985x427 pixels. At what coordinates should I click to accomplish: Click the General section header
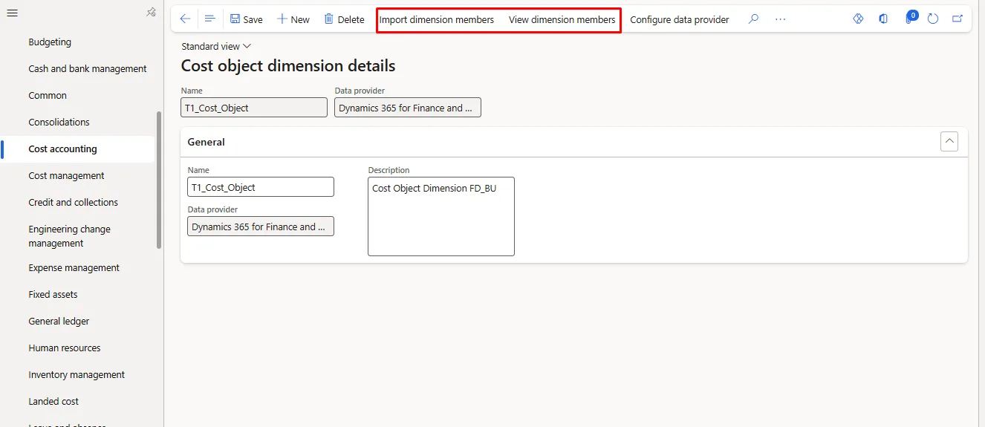click(573, 142)
